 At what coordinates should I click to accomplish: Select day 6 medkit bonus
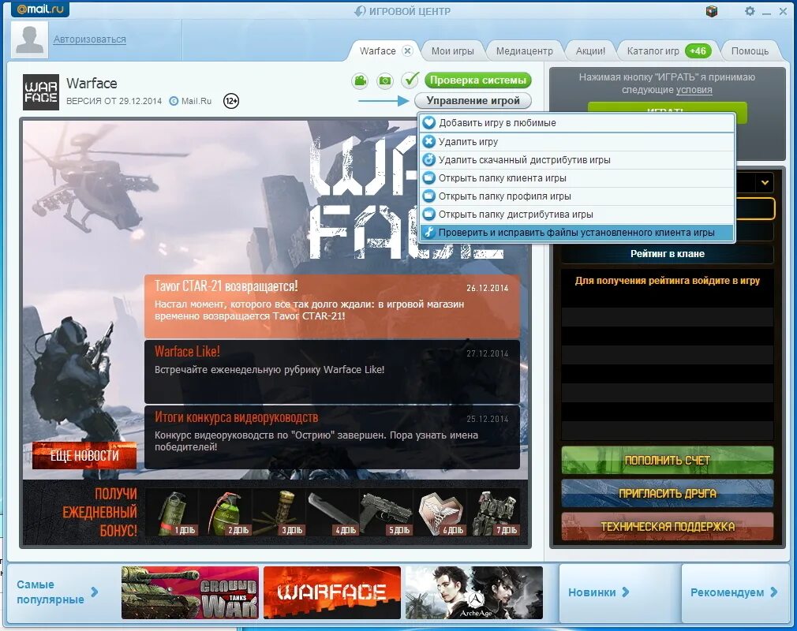[440, 512]
